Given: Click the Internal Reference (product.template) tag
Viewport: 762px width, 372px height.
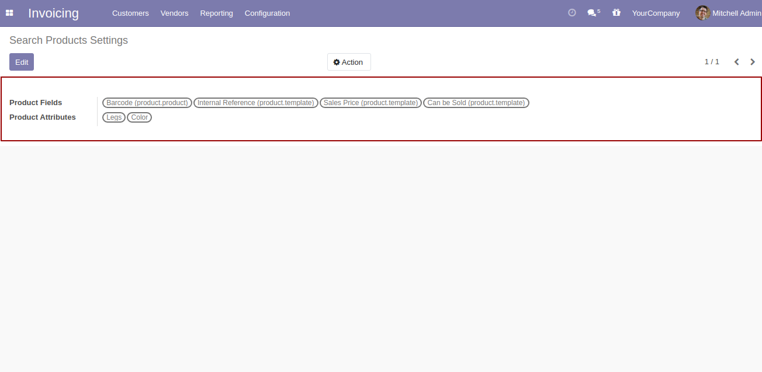Looking at the screenshot, I should tap(256, 103).
